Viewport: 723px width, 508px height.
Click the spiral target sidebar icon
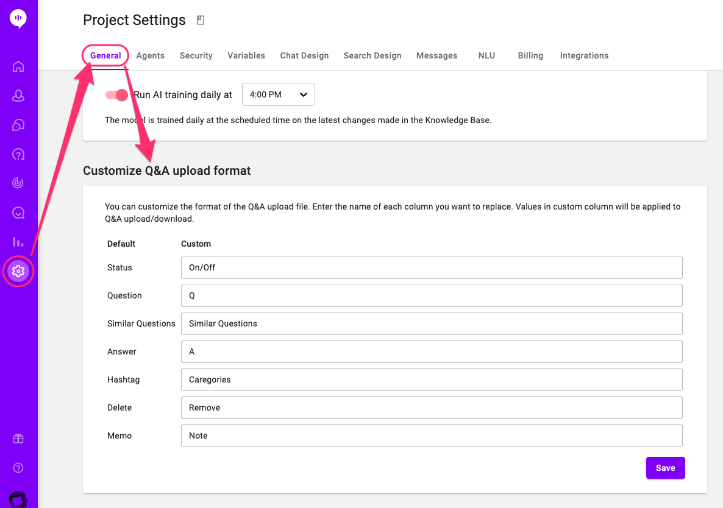click(18, 183)
